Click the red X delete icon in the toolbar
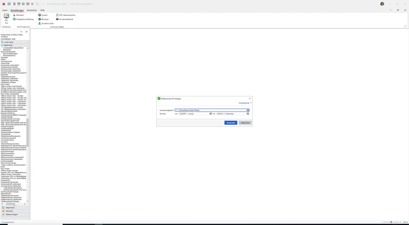The width and height of the screenshot is (409, 225). 32,4
